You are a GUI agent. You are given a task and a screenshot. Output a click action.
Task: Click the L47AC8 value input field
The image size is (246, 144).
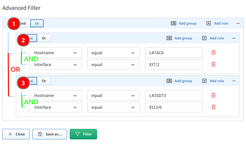(174, 53)
